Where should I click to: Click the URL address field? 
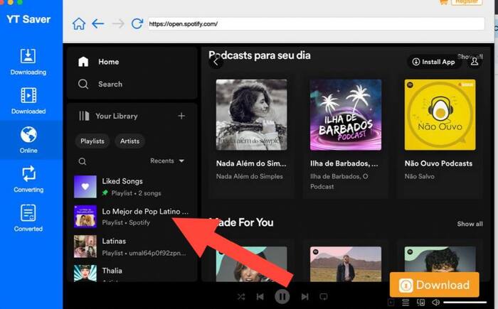tap(316, 23)
